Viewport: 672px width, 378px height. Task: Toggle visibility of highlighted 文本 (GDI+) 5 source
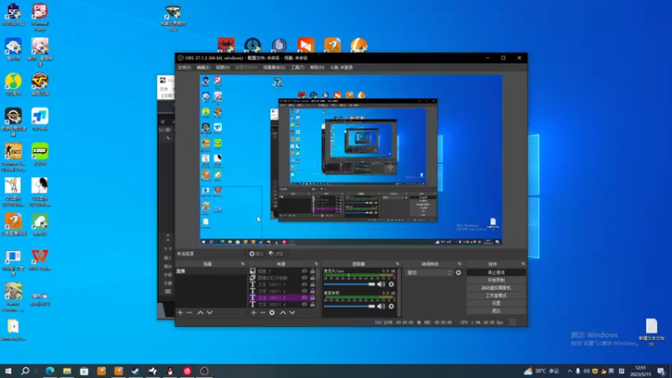click(x=304, y=297)
